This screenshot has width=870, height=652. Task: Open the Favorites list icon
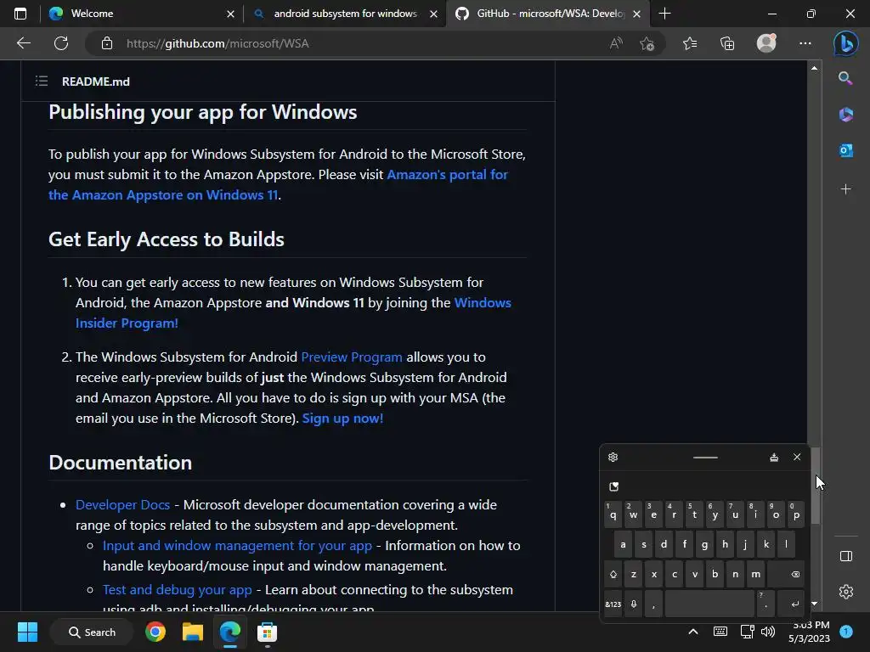coord(690,43)
